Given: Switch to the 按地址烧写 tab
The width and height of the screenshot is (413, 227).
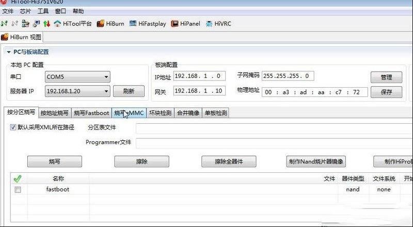Looking at the screenshot, I should (x=55, y=113).
